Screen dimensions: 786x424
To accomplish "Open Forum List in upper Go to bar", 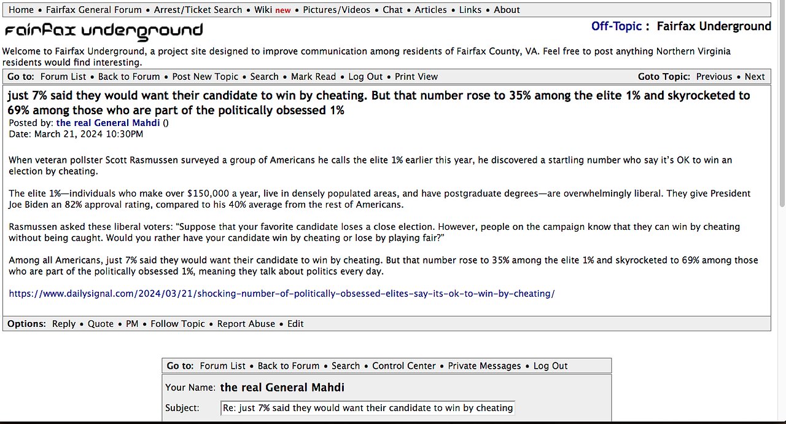I will 63,77.
